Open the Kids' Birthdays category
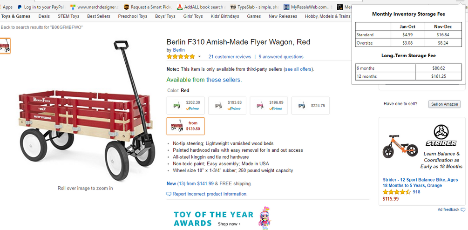 [225, 16]
